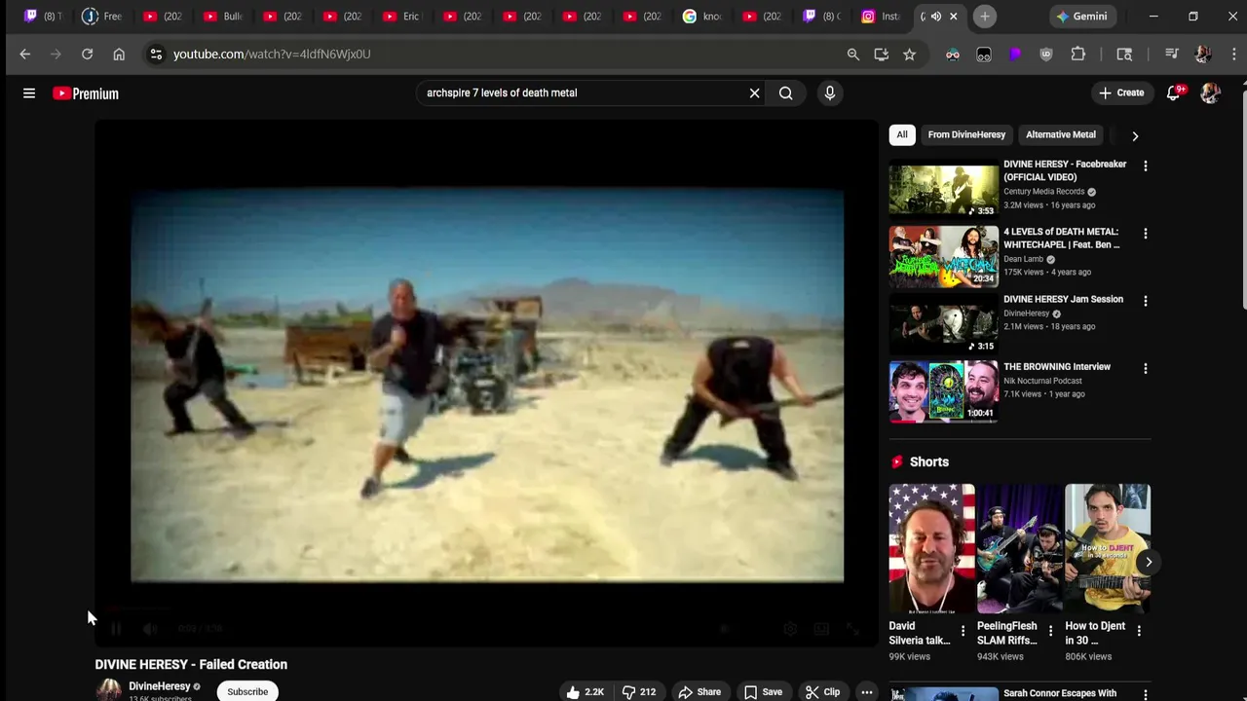Viewport: 1247px width, 701px height.
Task: Like the video thumbs up 2.2K
Action: (585, 692)
